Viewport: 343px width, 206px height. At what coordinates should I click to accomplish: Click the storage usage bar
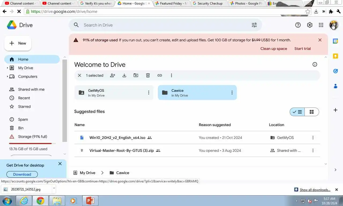point(32,144)
